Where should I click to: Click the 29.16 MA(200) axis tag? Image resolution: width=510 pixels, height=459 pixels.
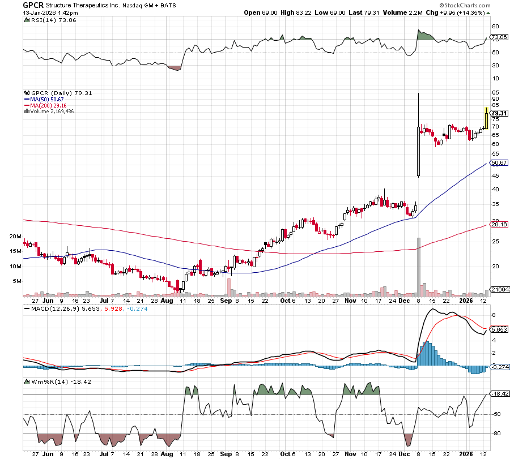499,225
